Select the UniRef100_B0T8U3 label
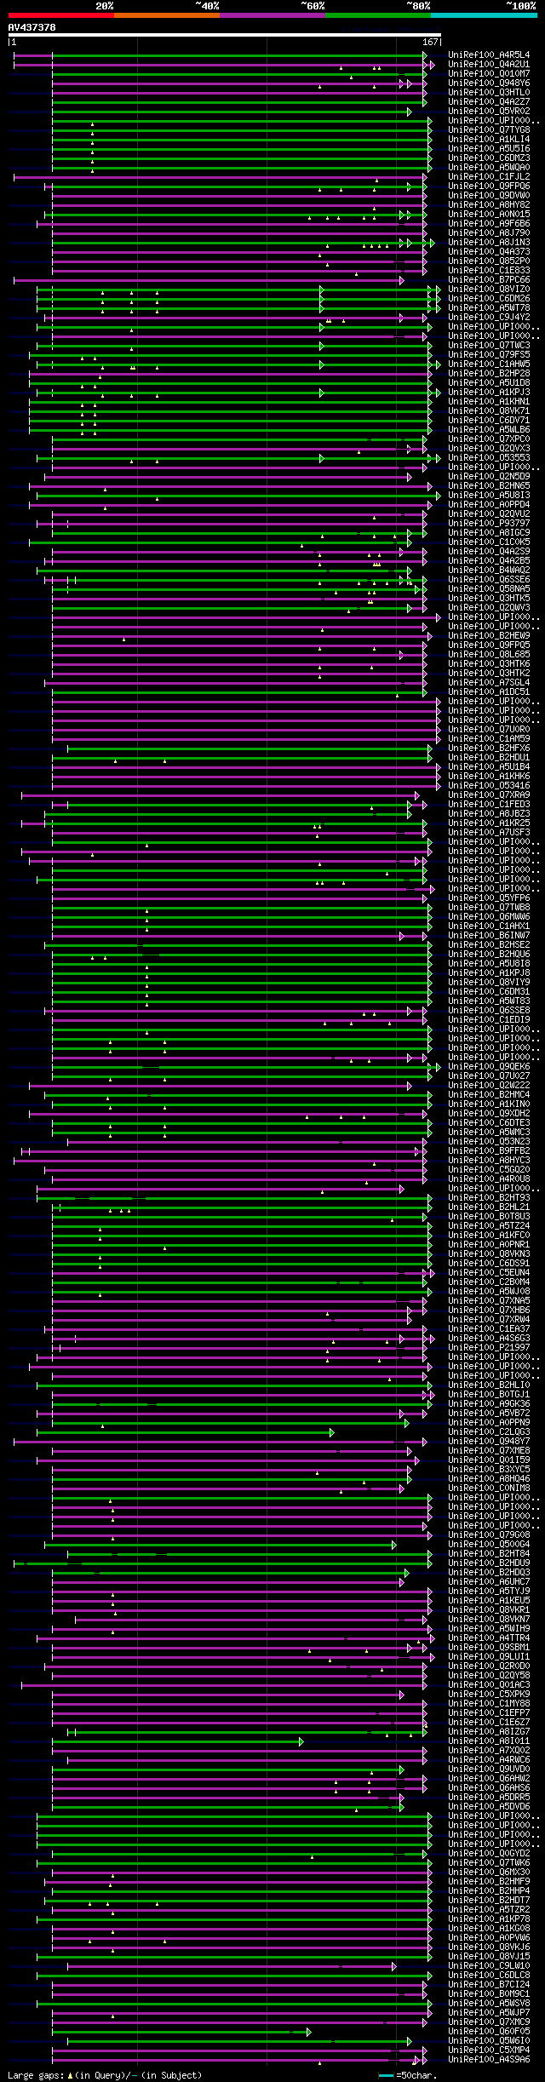 (x=489, y=1217)
